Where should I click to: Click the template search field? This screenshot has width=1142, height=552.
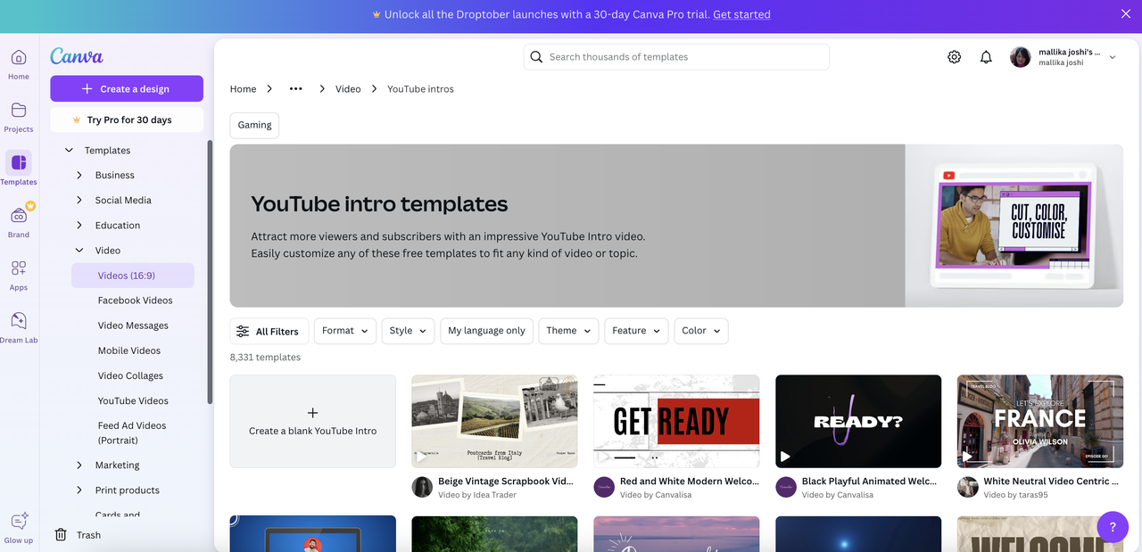[x=676, y=57]
